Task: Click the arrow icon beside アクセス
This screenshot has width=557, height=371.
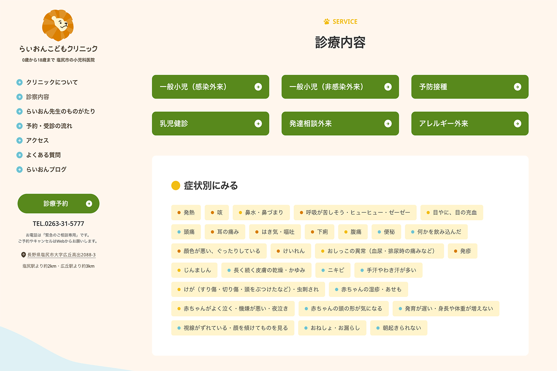Action: pyautogui.click(x=20, y=141)
